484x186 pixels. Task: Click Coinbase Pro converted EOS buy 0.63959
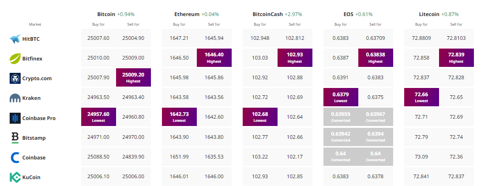pos(341,117)
